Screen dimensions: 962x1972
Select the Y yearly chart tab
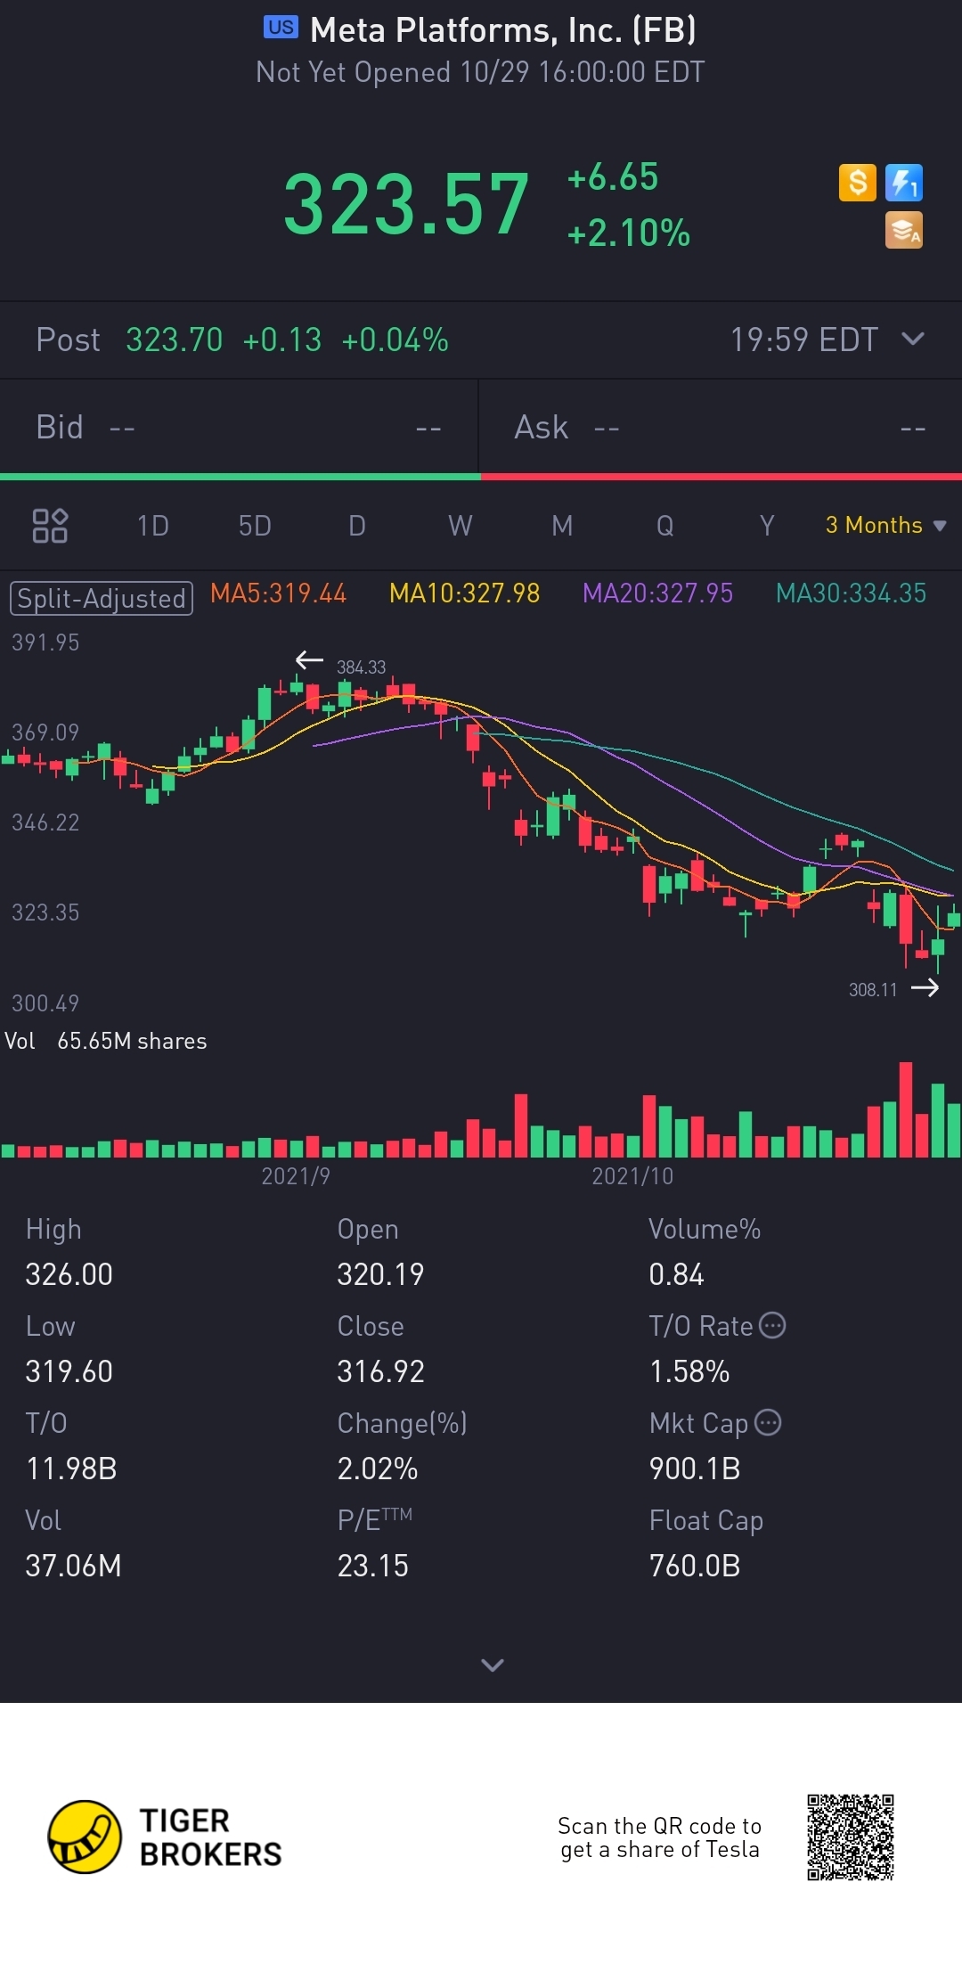pos(767,526)
